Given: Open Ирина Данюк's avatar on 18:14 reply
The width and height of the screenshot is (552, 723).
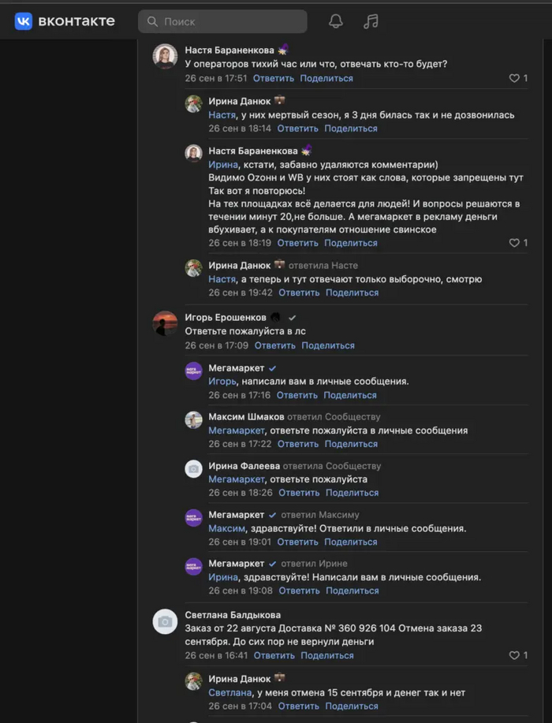Looking at the screenshot, I should pos(194,104).
